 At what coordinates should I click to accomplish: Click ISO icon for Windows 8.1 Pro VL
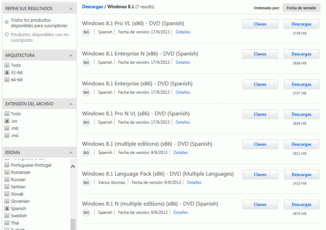pos(86,32)
